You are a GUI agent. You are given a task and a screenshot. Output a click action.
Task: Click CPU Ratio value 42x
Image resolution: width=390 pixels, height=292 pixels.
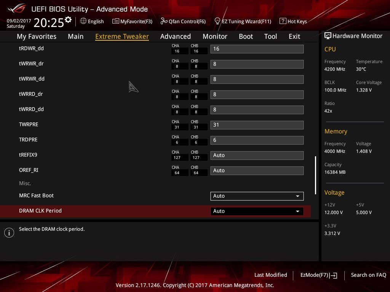click(x=328, y=111)
